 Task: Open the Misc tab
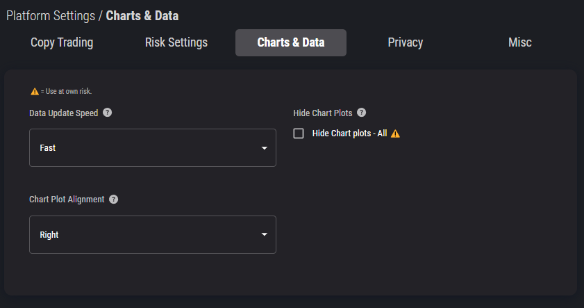(x=520, y=42)
